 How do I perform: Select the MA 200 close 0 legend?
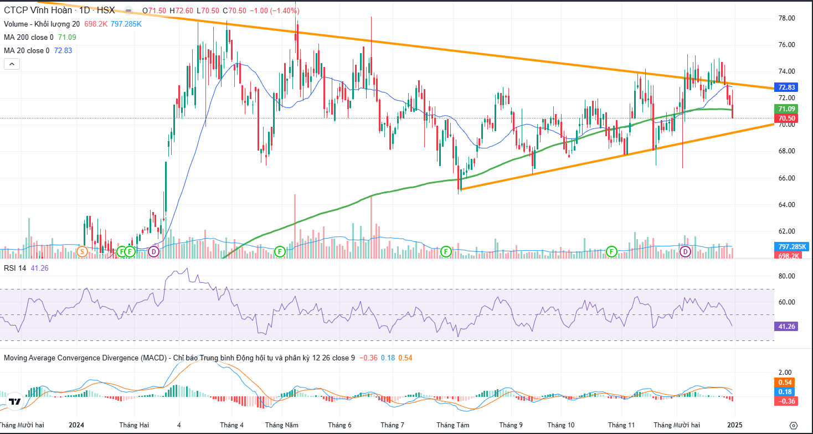click(29, 37)
